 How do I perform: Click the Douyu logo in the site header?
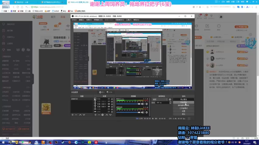(38, 17)
